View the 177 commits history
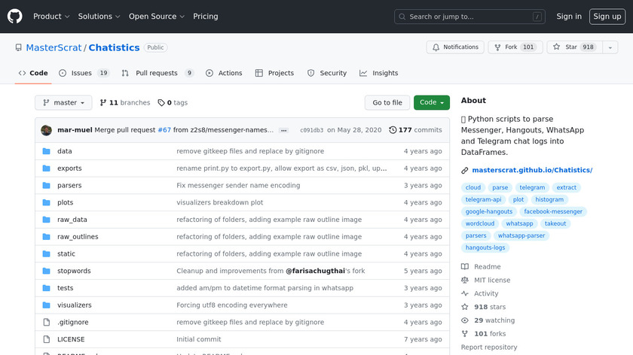 415,130
